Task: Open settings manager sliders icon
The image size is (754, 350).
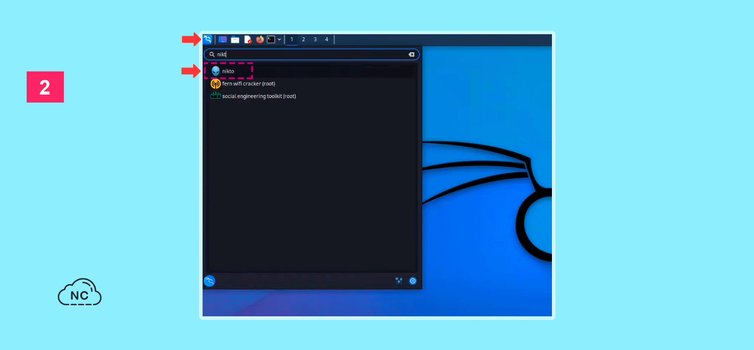Action: (399, 281)
